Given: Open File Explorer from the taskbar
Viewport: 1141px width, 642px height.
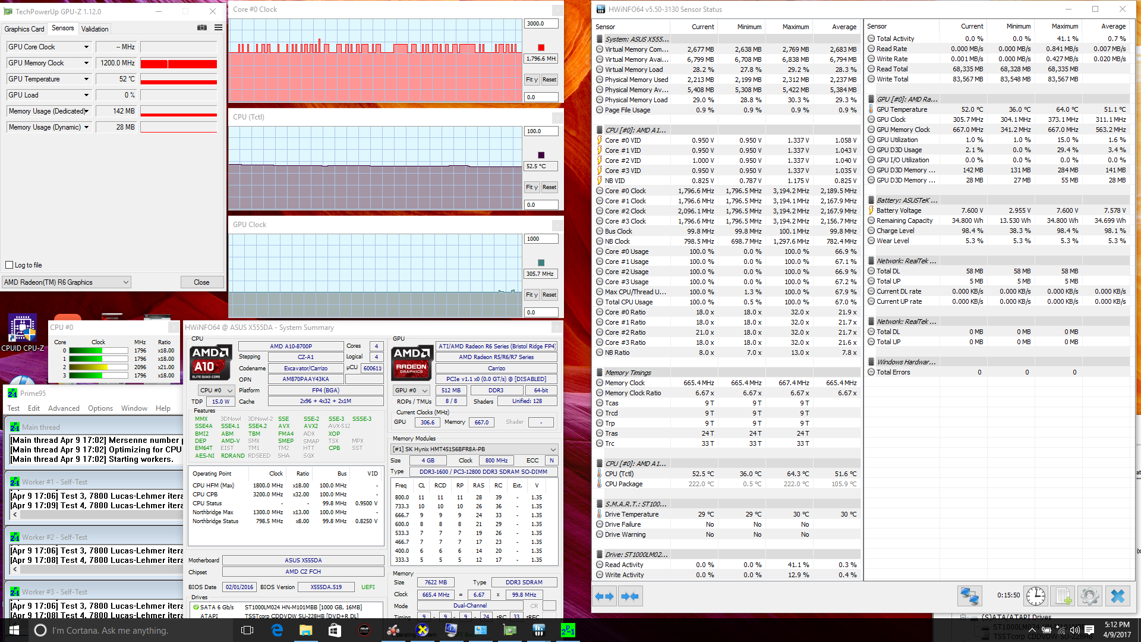Looking at the screenshot, I should coord(305,630).
